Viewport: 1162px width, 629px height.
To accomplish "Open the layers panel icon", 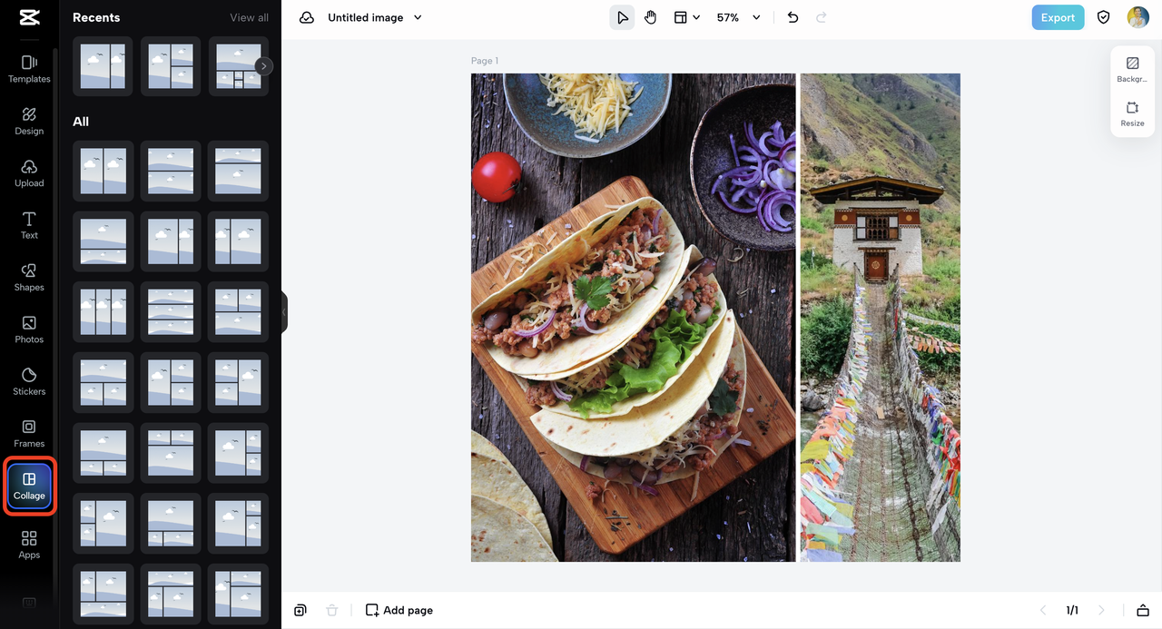I will tap(1143, 610).
